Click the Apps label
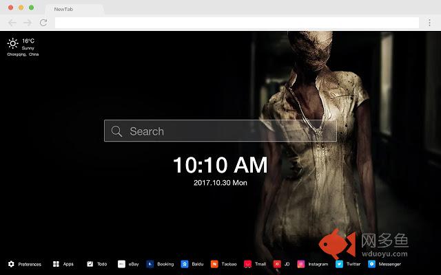The image size is (441, 275). (x=68, y=264)
